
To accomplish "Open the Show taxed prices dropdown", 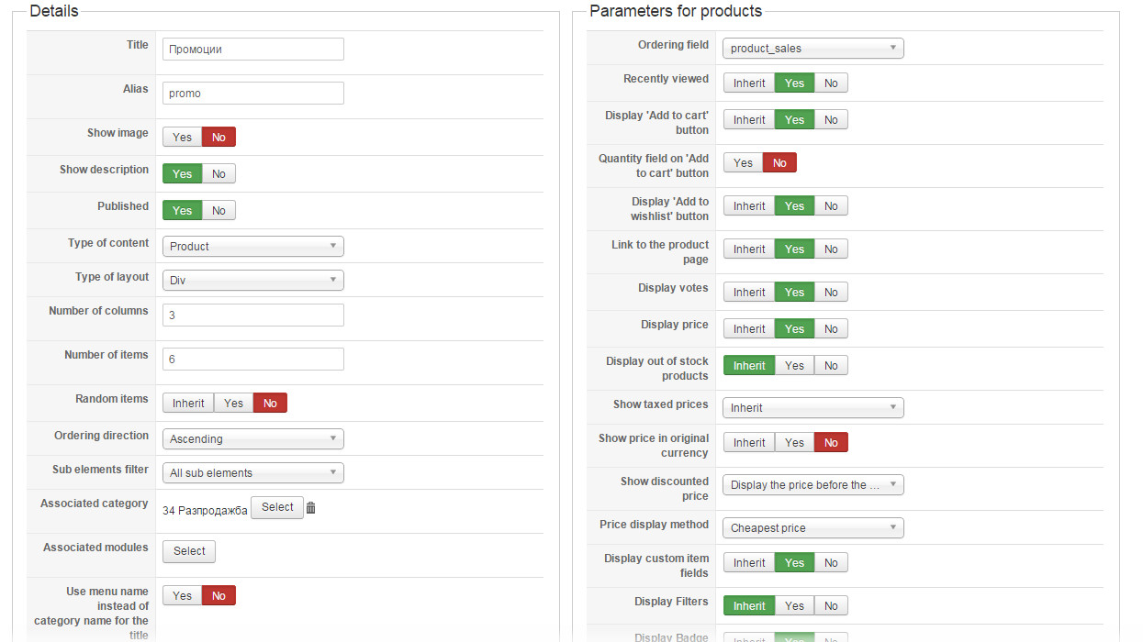I will click(812, 407).
